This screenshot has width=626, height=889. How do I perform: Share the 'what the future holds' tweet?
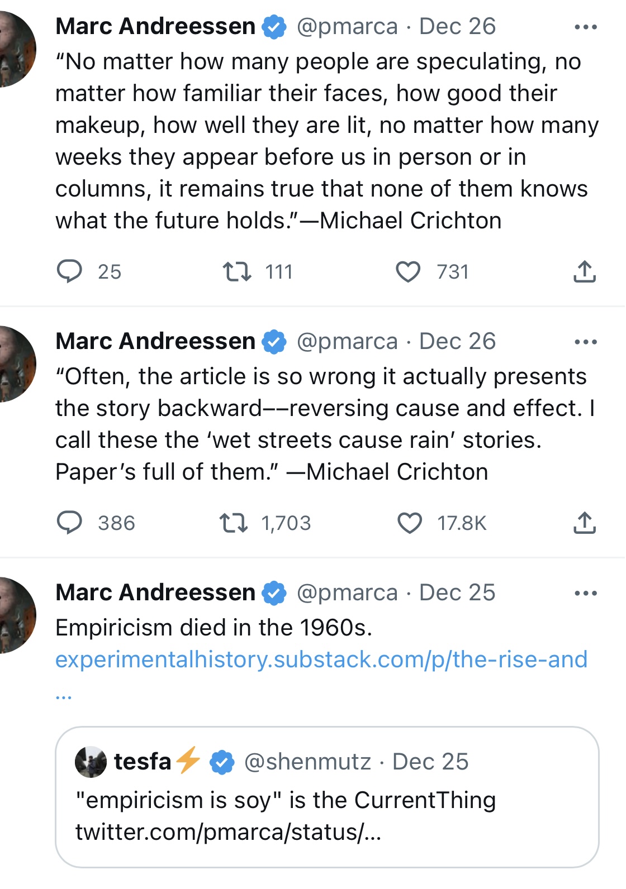[585, 271]
